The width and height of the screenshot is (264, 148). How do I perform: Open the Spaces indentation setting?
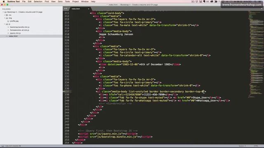[242, 146]
